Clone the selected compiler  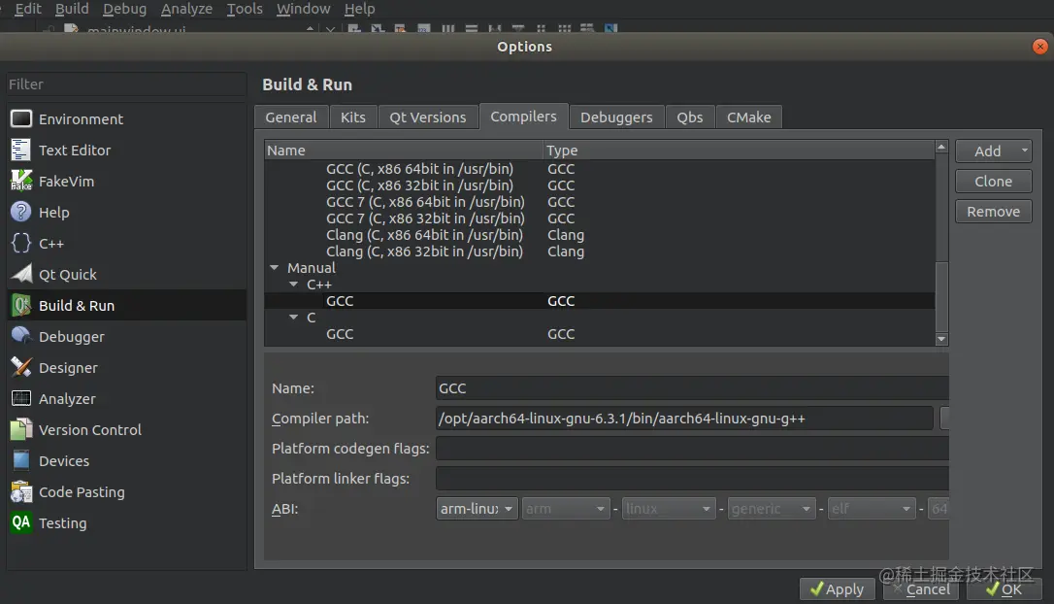[994, 181]
